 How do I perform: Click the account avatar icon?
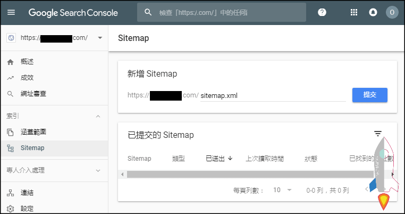(392, 12)
